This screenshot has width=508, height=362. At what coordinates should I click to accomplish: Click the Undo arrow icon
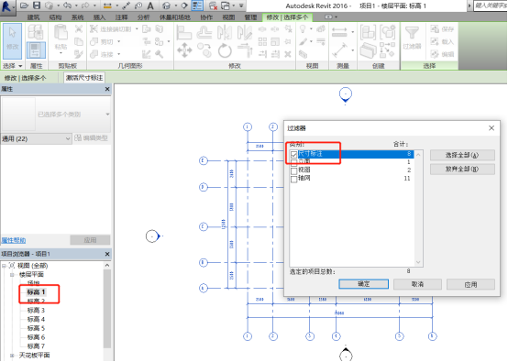[67, 5]
